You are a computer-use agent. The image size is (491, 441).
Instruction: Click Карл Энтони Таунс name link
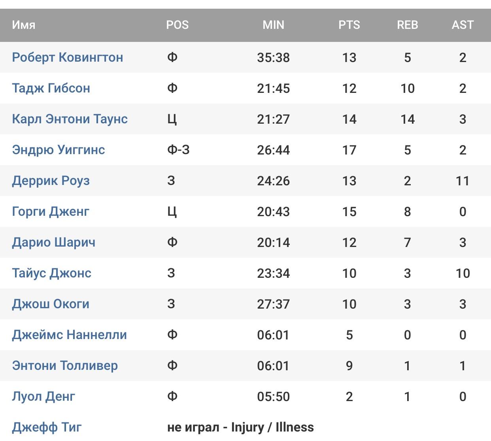pos(70,119)
